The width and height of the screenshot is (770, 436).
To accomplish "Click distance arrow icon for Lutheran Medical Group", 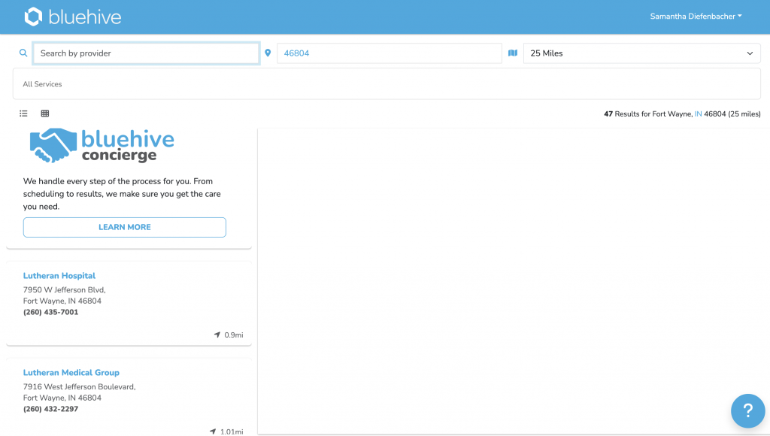I will coord(213,431).
